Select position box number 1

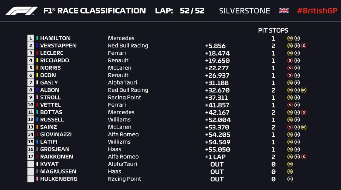point(31,38)
